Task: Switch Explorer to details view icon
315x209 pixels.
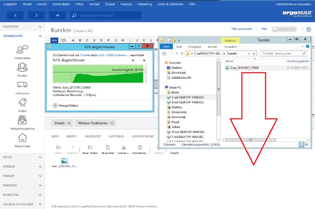Action: [301, 144]
